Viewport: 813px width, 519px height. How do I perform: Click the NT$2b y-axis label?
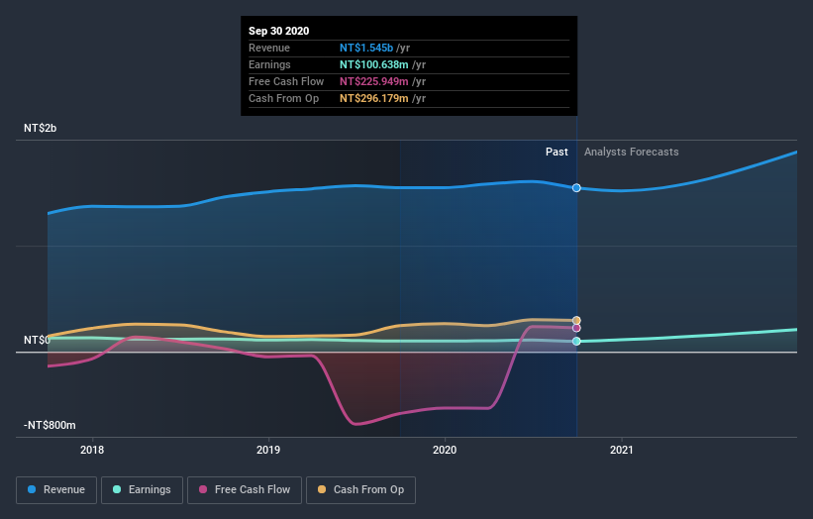tap(40, 128)
